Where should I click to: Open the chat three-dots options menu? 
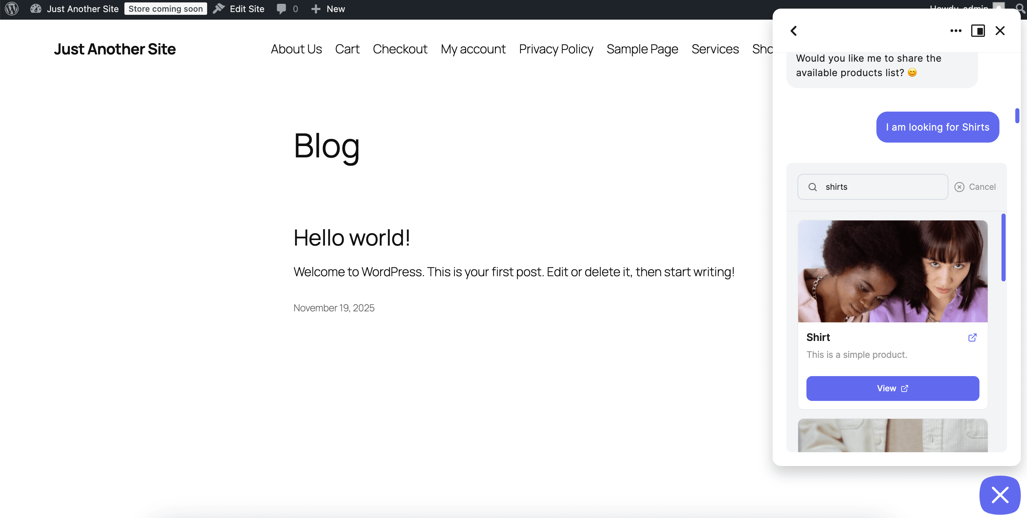point(956,31)
